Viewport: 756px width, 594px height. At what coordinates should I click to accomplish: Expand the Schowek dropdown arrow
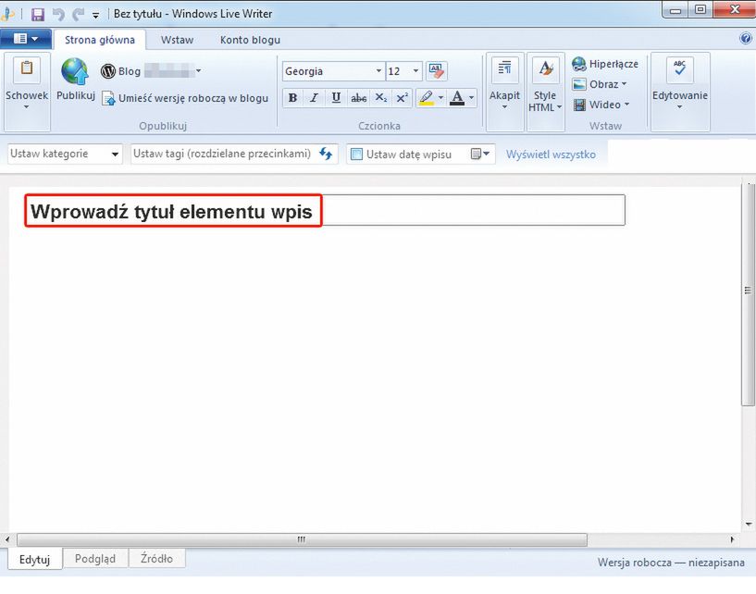point(27,106)
